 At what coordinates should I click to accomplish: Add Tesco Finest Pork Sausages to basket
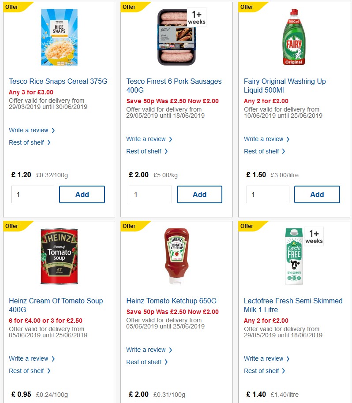pyautogui.click(x=199, y=194)
